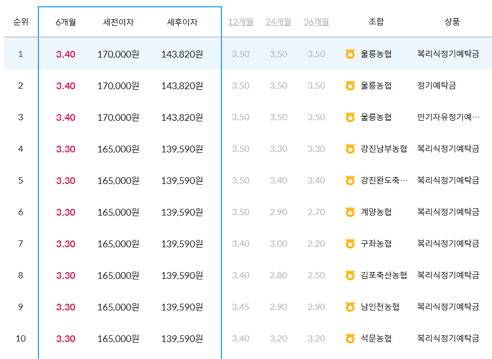Click 2.50 rate in 김포축산농협 row
The height and width of the screenshot is (359, 492).
(x=316, y=275)
